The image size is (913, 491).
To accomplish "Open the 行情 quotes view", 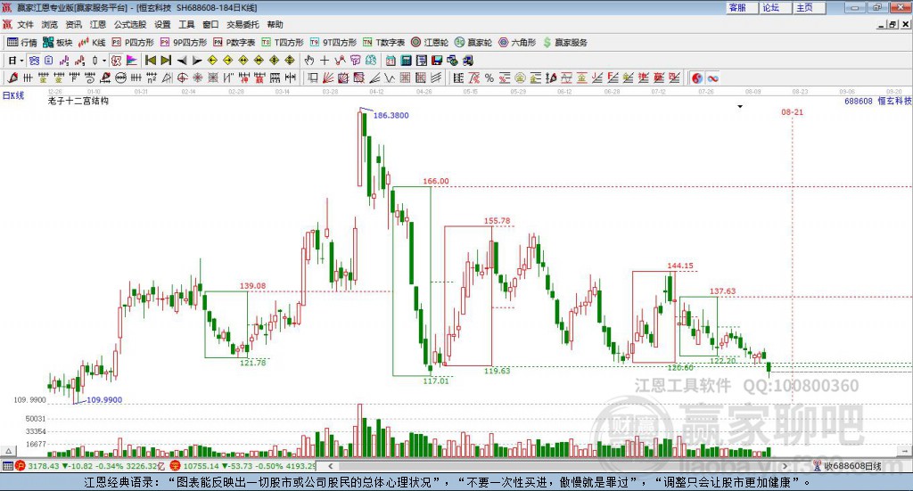I will pos(21,43).
